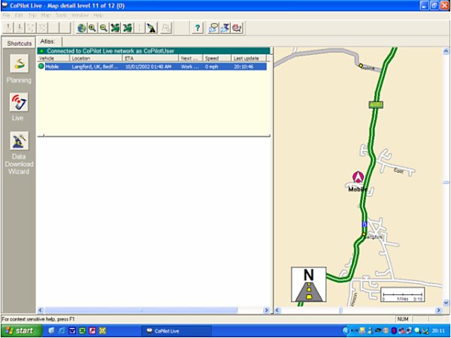
Task: Click the map scroll-down arrow
Action: click(x=446, y=303)
